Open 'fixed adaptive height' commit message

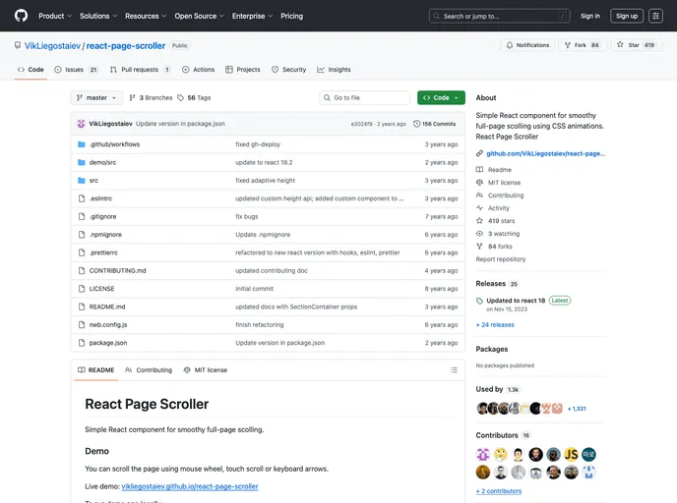coord(265,181)
